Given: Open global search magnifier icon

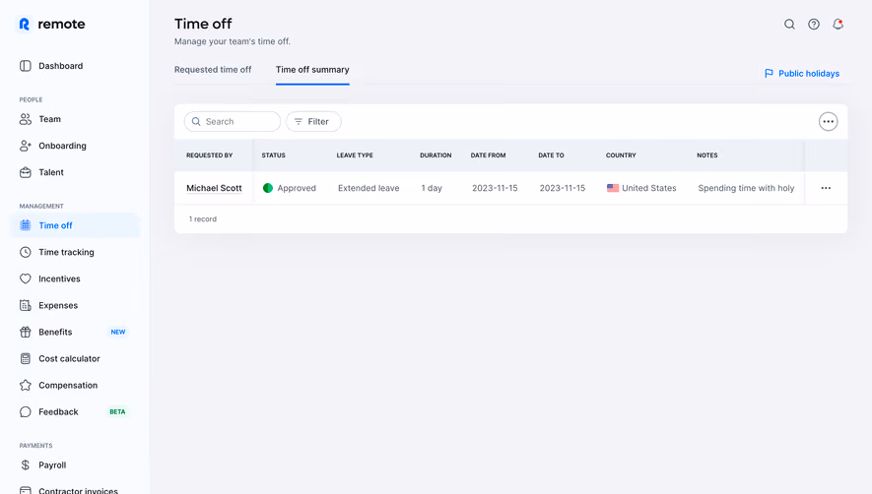Looking at the screenshot, I should pyautogui.click(x=789, y=24).
